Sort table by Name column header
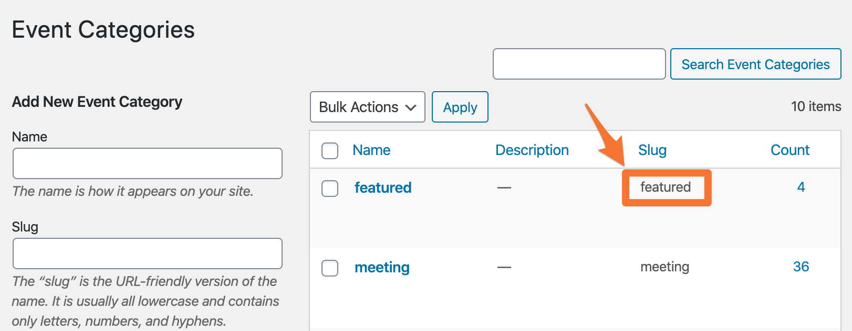 point(371,150)
